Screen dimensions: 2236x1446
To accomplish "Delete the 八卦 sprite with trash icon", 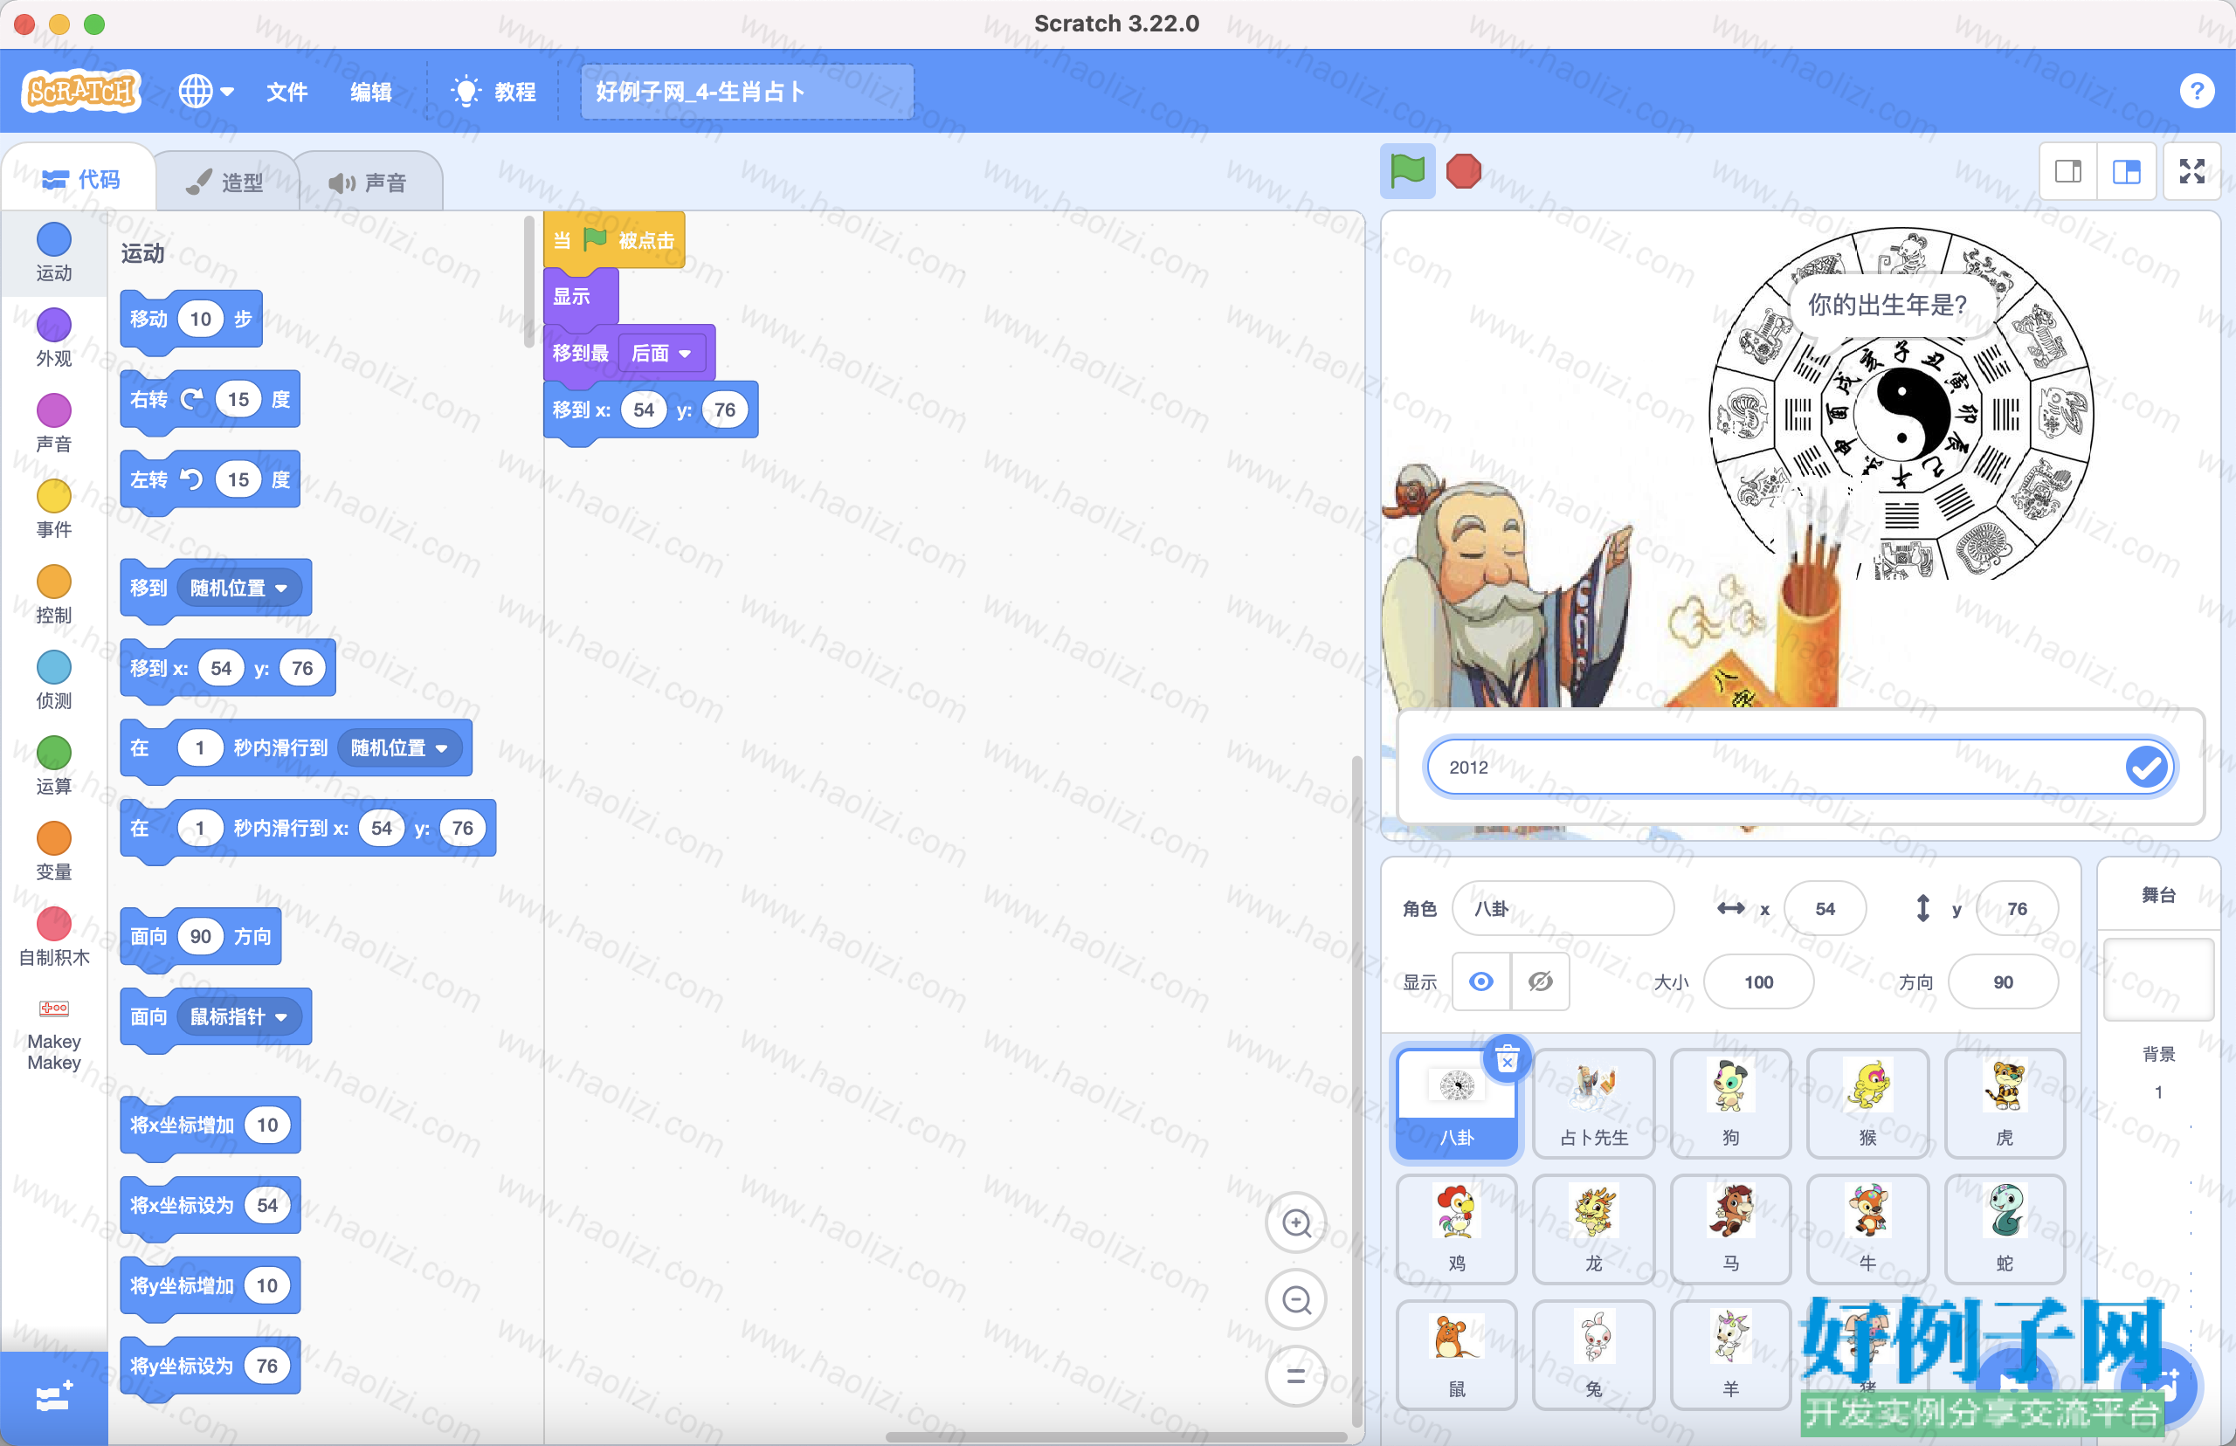I will (1508, 1060).
